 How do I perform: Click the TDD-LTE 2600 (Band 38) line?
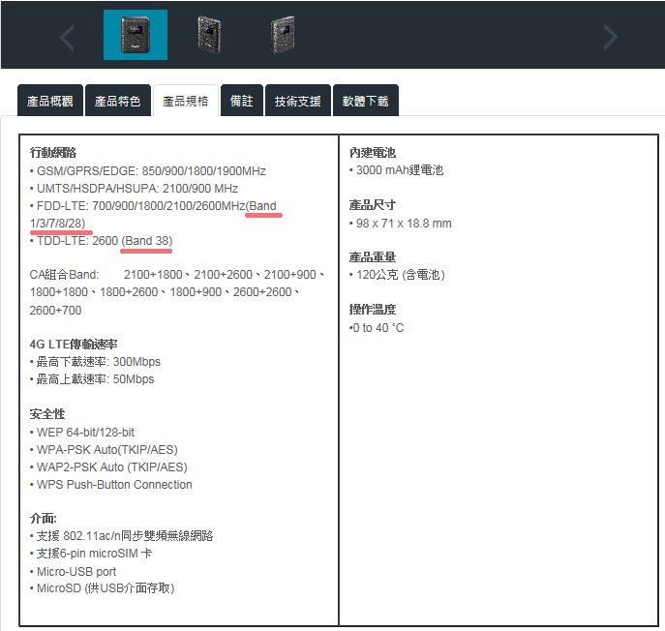click(101, 240)
